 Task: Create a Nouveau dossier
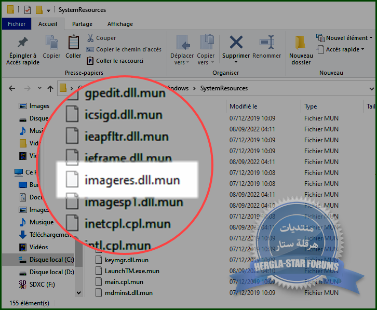[301, 50]
